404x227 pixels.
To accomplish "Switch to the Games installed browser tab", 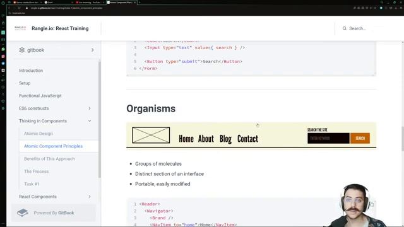I will [27, 3].
